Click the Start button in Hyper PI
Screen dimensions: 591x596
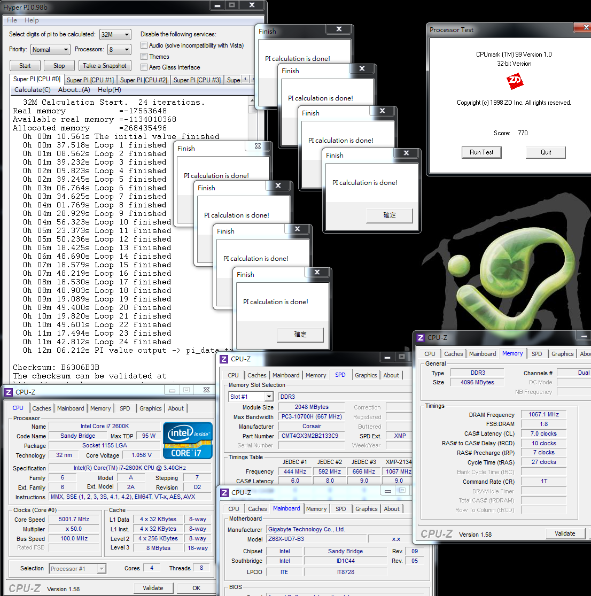tap(25, 66)
